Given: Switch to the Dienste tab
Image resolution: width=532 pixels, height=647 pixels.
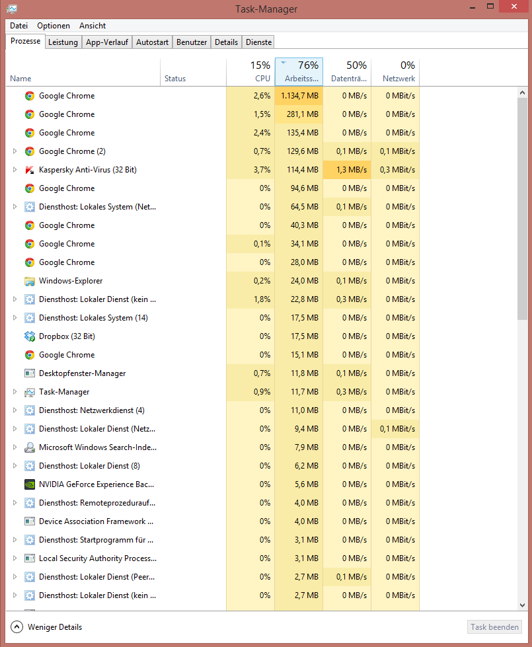Looking at the screenshot, I should [259, 42].
